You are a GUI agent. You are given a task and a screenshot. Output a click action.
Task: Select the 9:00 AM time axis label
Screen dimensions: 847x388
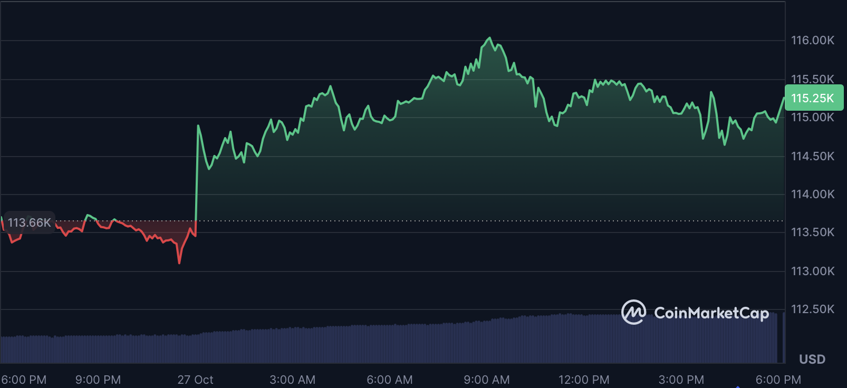[x=487, y=380]
